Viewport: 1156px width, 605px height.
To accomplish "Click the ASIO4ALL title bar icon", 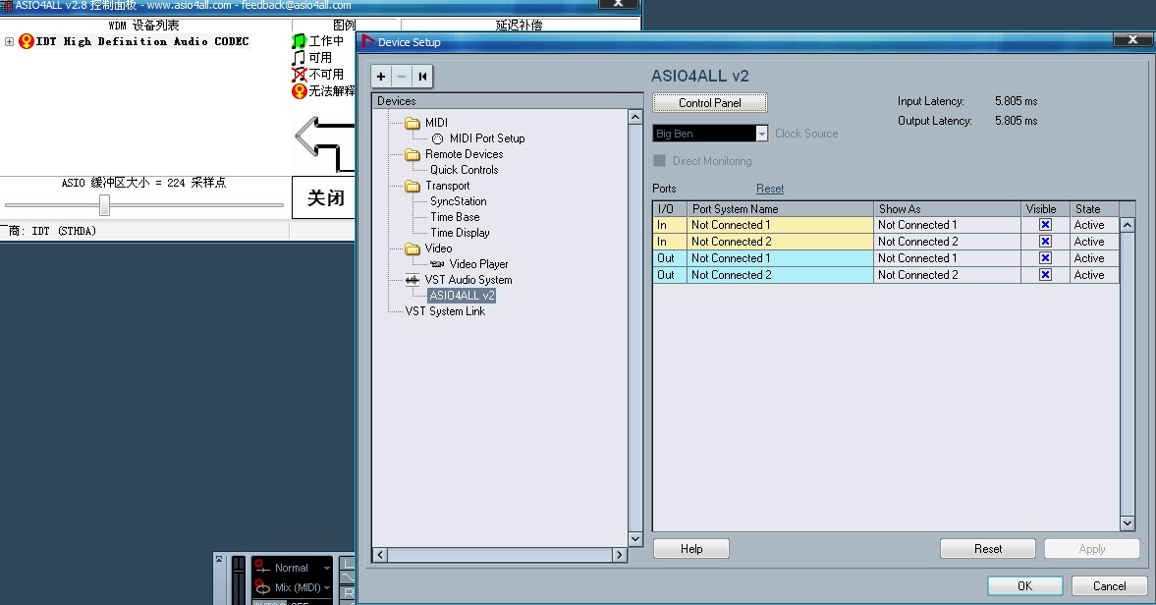I will pyautogui.click(x=8, y=5).
